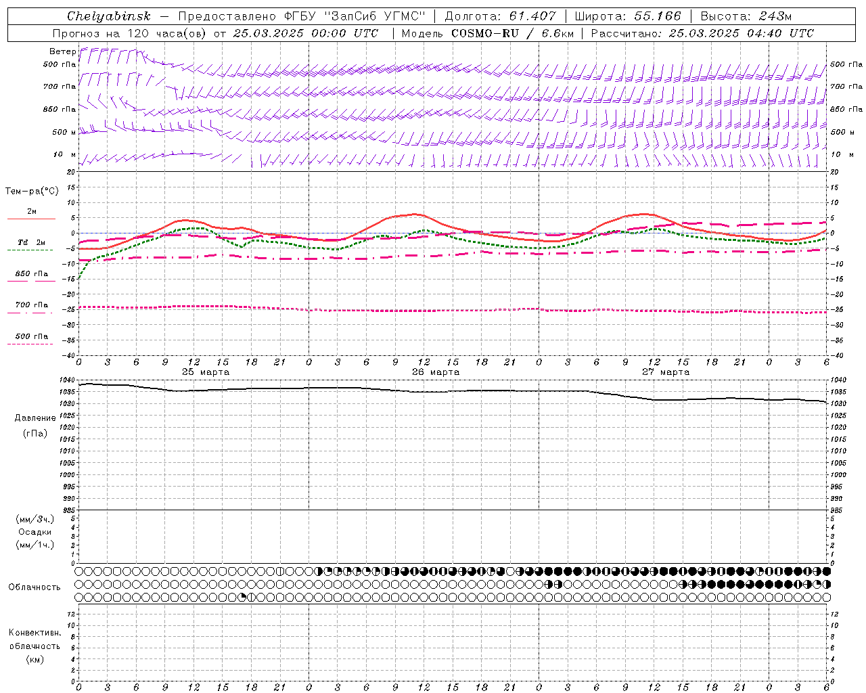The height and width of the screenshot is (693, 866).
Task: Click the 'Ветер' wind panel label
Action: (62, 51)
